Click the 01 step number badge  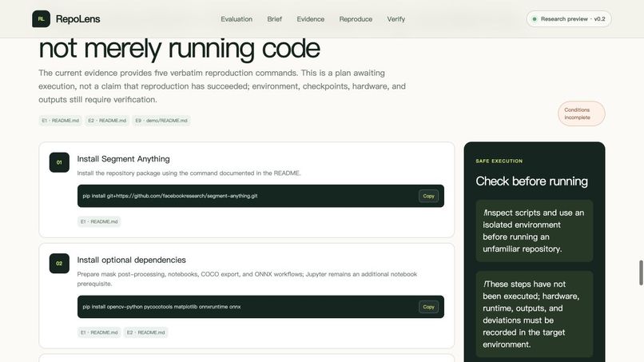[59, 162]
